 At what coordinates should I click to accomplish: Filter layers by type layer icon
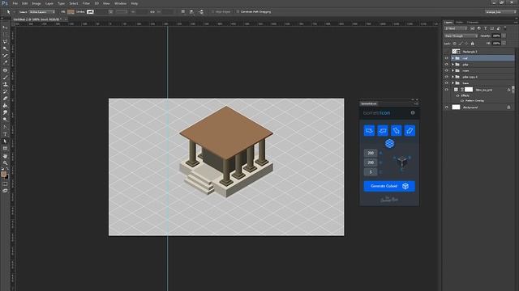coord(486,29)
